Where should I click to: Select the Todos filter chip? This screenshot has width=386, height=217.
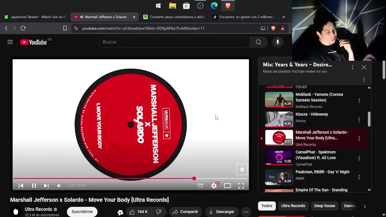tap(267, 206)
